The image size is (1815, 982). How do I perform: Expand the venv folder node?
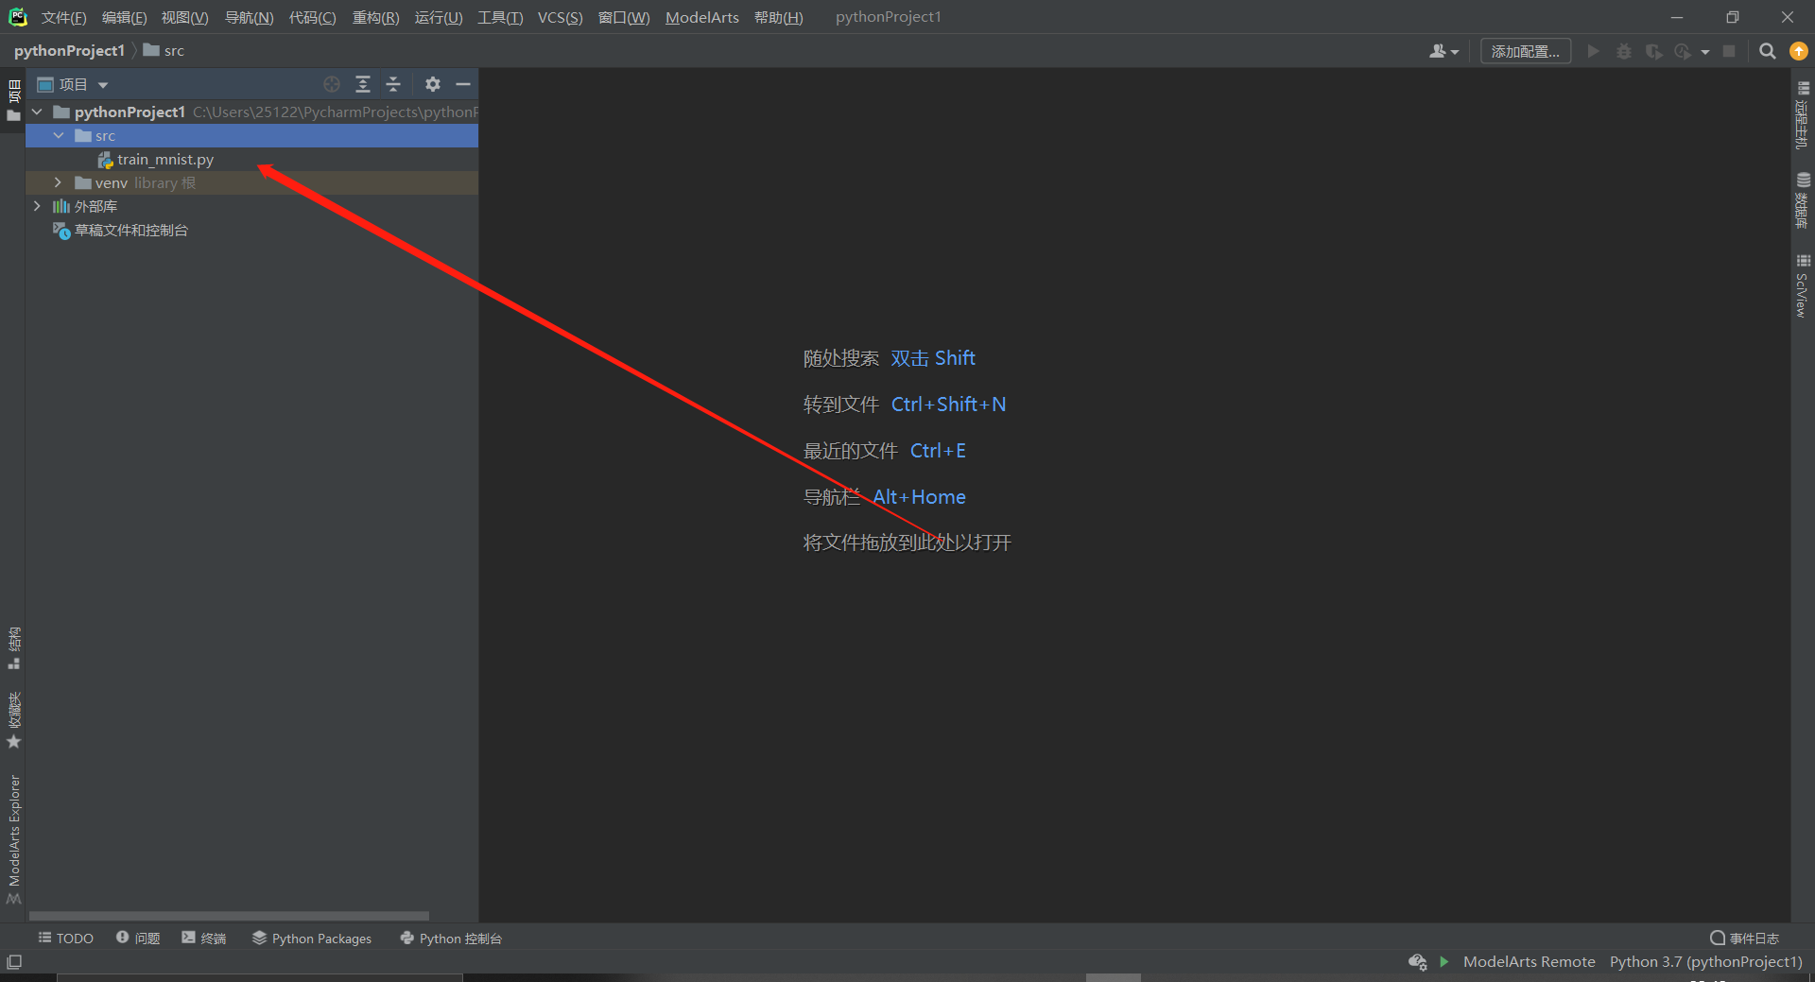click(x=59, y=182)
